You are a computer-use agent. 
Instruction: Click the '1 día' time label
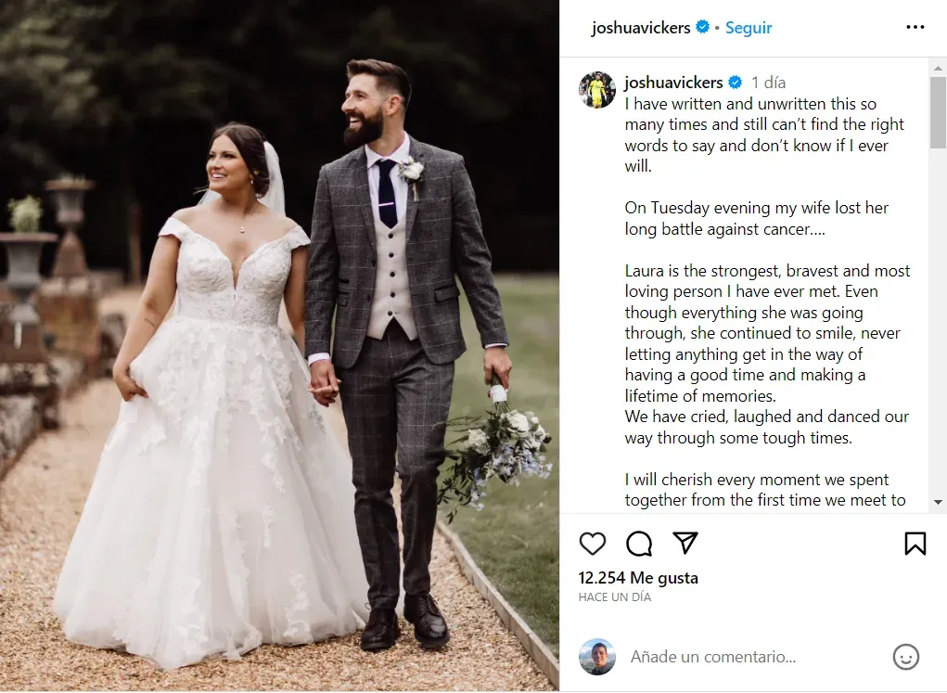click(768, 83)
